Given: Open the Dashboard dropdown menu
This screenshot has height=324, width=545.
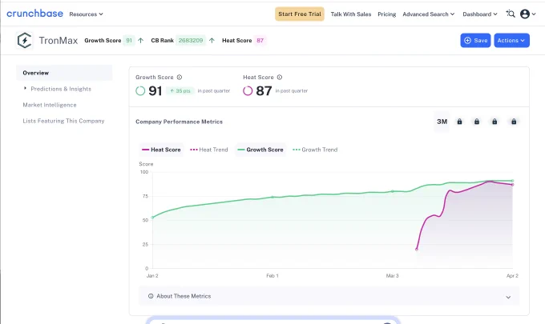Looking at the screenshot, I should (480, 14).
